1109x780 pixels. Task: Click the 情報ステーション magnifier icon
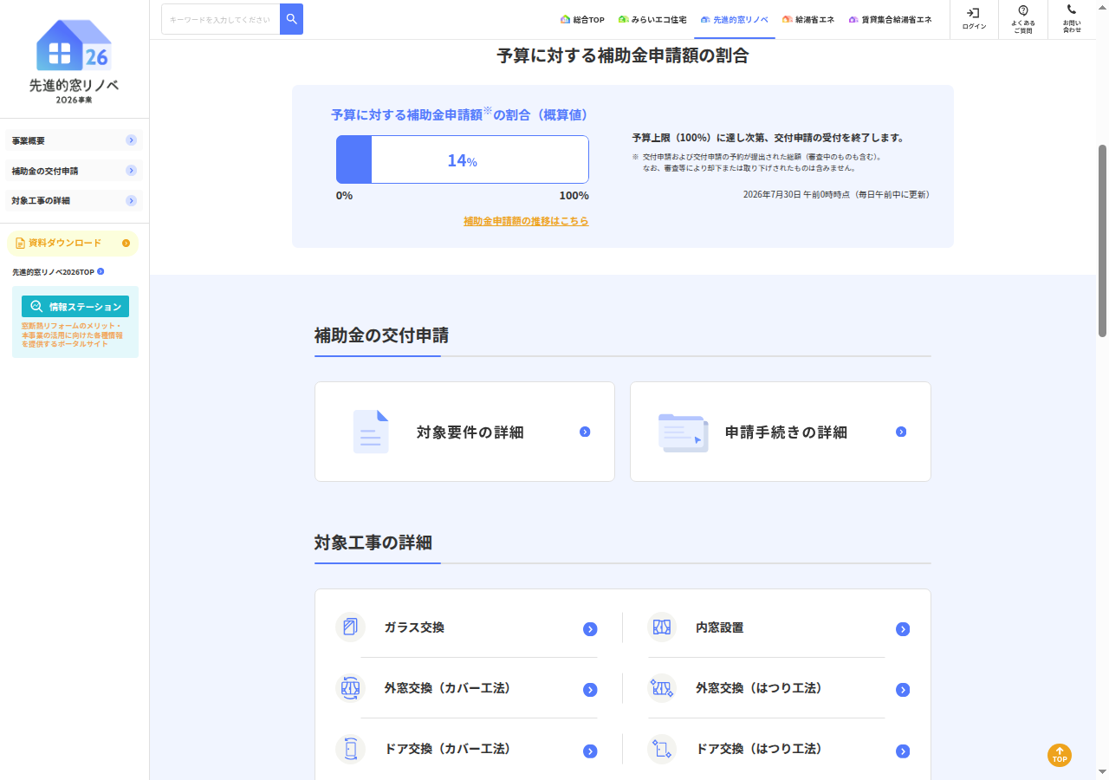point(37,307)
